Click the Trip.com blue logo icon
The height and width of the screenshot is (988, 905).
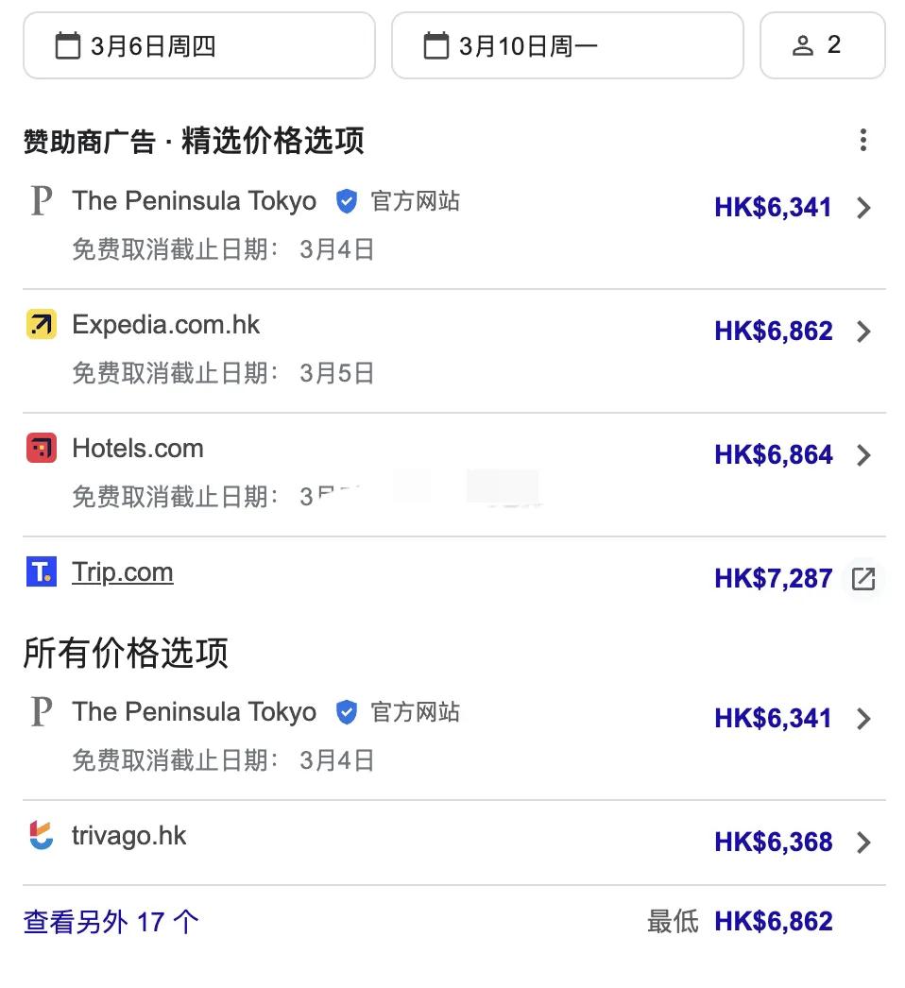click(x=42, y=571)
